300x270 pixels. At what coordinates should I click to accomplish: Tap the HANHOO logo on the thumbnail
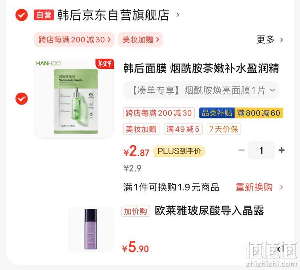tap(49, 63)
